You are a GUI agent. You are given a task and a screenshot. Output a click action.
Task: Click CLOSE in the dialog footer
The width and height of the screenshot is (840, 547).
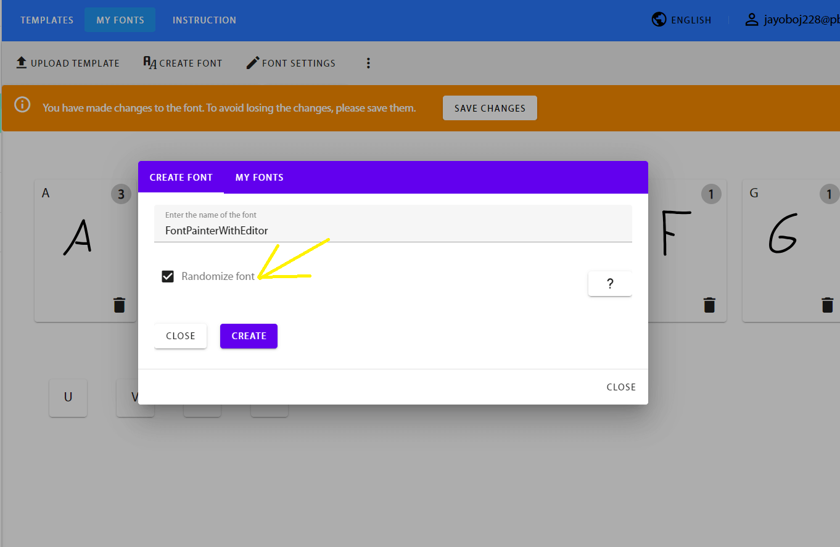tap(621, 387)
